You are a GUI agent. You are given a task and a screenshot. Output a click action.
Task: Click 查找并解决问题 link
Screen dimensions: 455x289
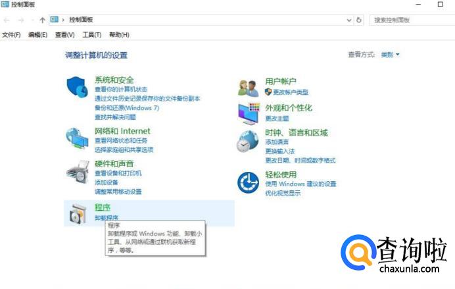(x=115, y=117)
